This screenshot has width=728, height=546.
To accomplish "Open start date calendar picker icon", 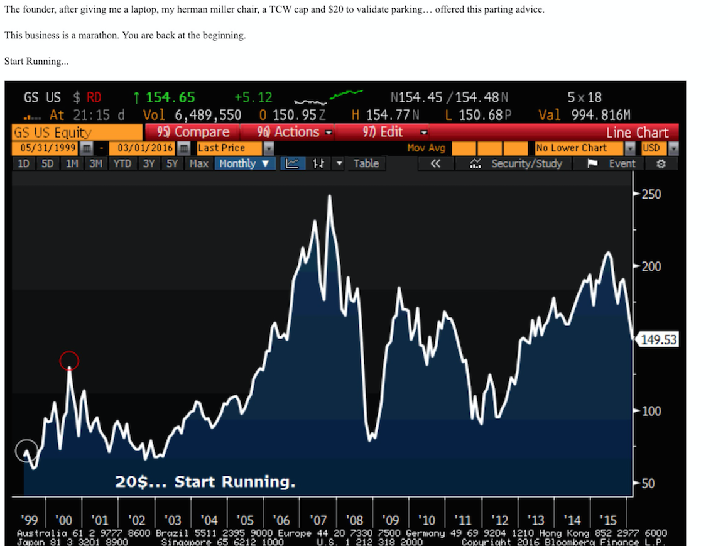I will [x=87, y=148].
